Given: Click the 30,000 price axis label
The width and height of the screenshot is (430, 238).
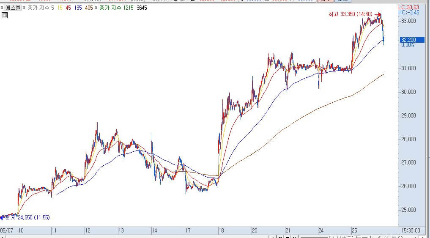Looking at the screenshot, I should (x=408, y=92).
